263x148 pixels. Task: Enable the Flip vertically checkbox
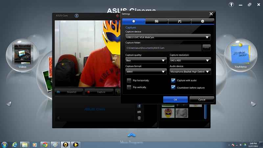point(129,87)
